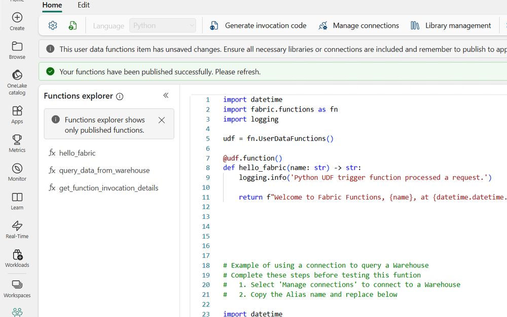507x317 pixels.
Task: Click the green publish document icon
Action: click(73, 25)
